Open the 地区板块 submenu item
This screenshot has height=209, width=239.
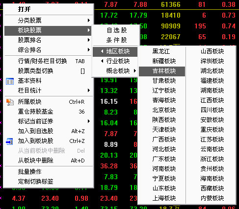(x=115, y=51)
